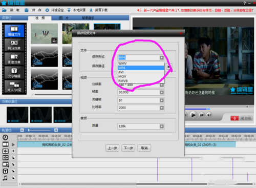Expand the 保存形式 format dropdown arrow
256x188 pixels.
coord(161,58)
